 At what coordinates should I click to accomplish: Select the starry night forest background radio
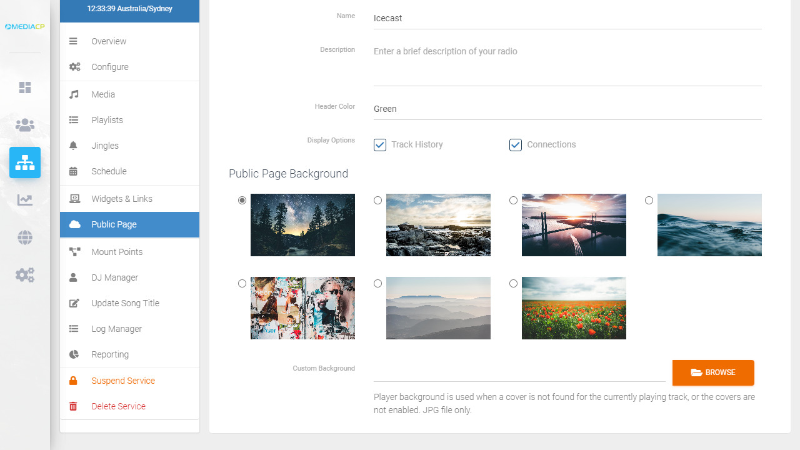click(x=242, y=201)
